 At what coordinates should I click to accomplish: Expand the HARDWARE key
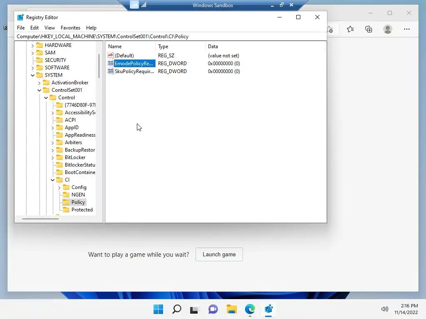[x=32, y=45]
